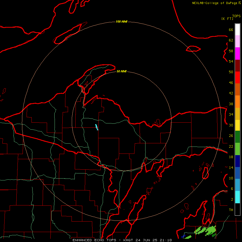Screen dimensions: 242x242
Task: Click the light blue legend swatch
Action: tap(237, 185)
